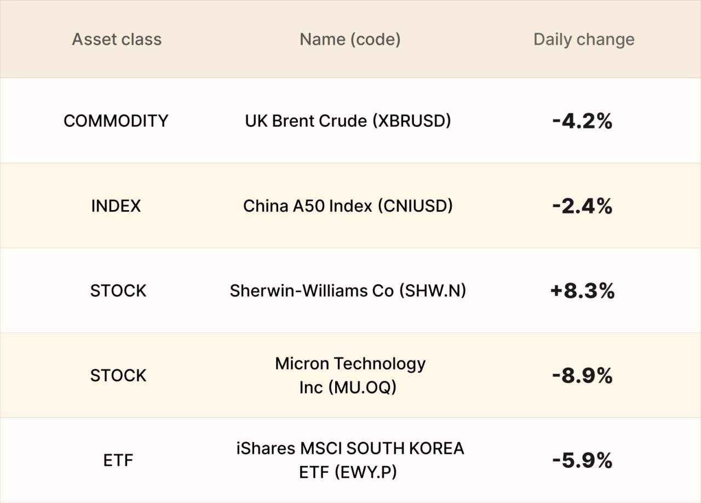Select the ETF asset class cell

tap(118, 460)
